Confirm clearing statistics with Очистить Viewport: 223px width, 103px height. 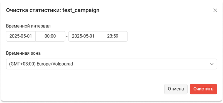pyautogui.click(x=204, y=89)
